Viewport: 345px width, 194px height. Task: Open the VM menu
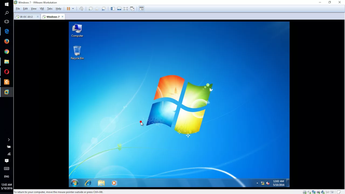[42, 9]
